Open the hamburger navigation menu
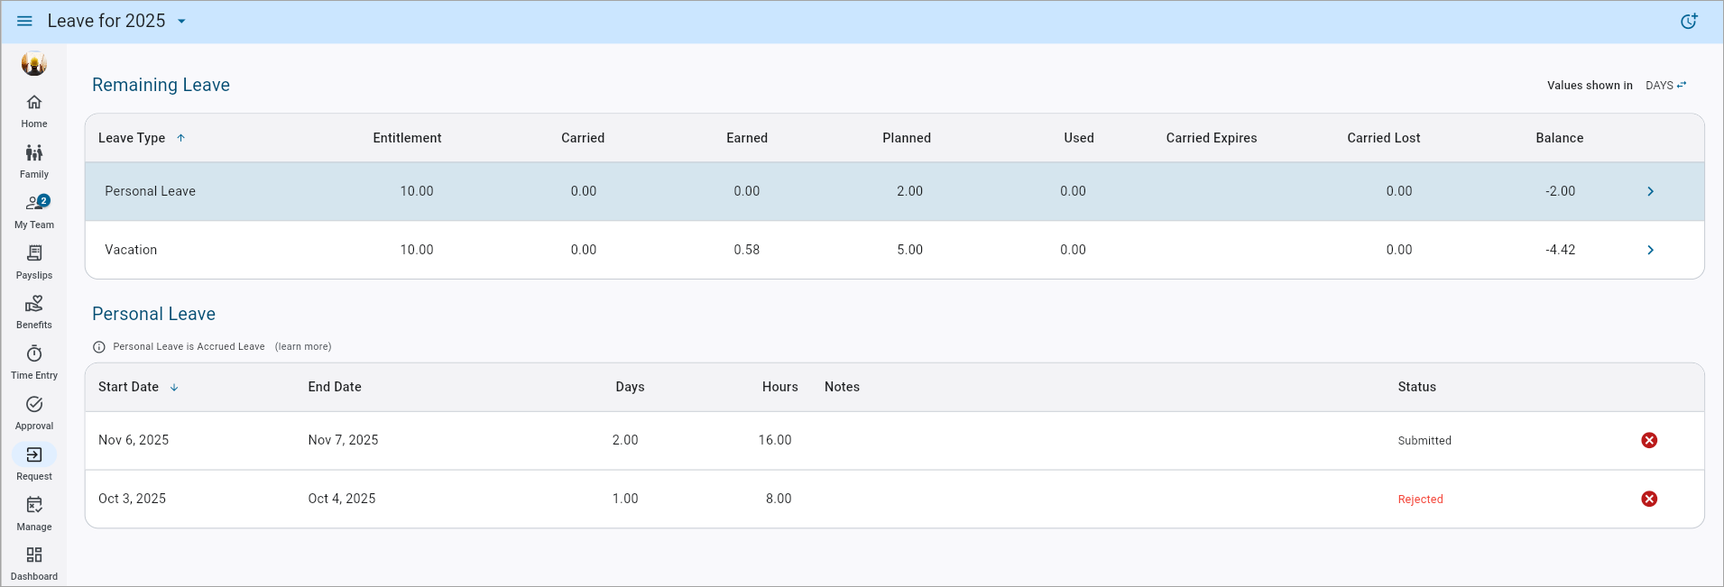Viewport: 1724px width, 587px height. coord(24,21)
